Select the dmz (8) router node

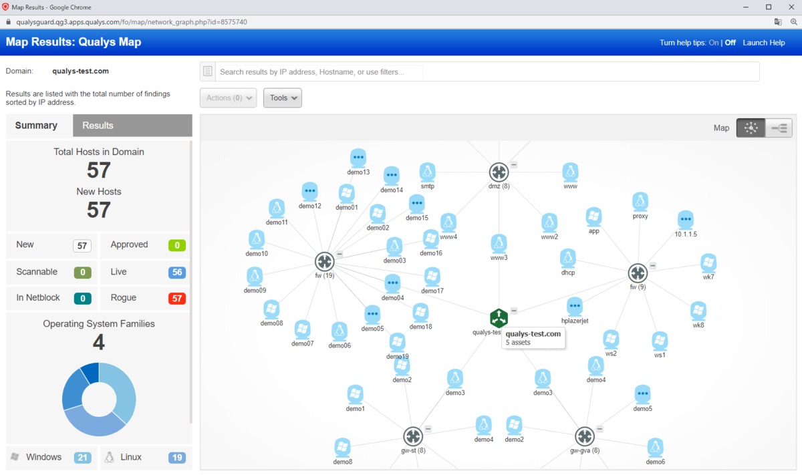(x=499, y=172)
